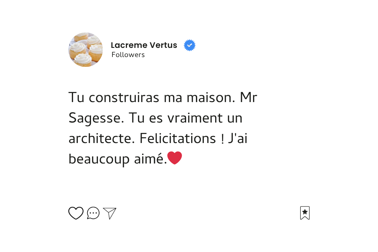The height and width of the screenshot is (252, 378).
Task: Open the cupcake profile picture
Action: (85, 49)
